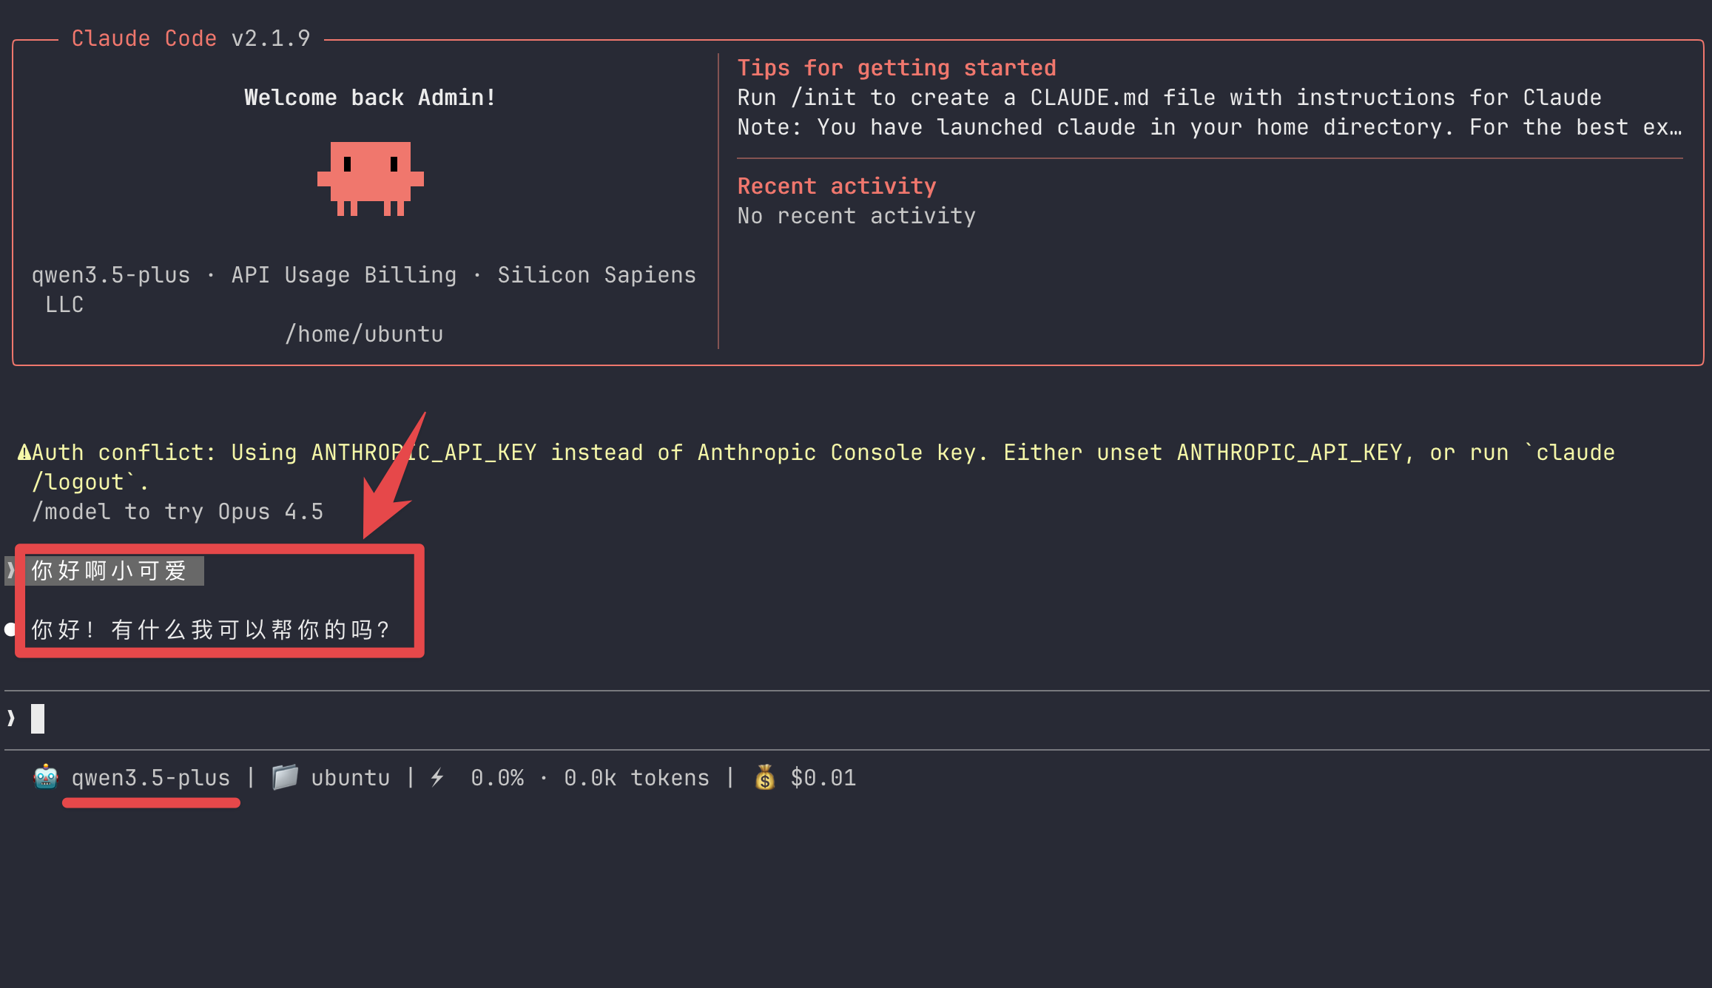This screenshot has width=1712, height=988.
Task: Click the prompt chevron beside 你好啊小可爱
Action: (12, 570)
